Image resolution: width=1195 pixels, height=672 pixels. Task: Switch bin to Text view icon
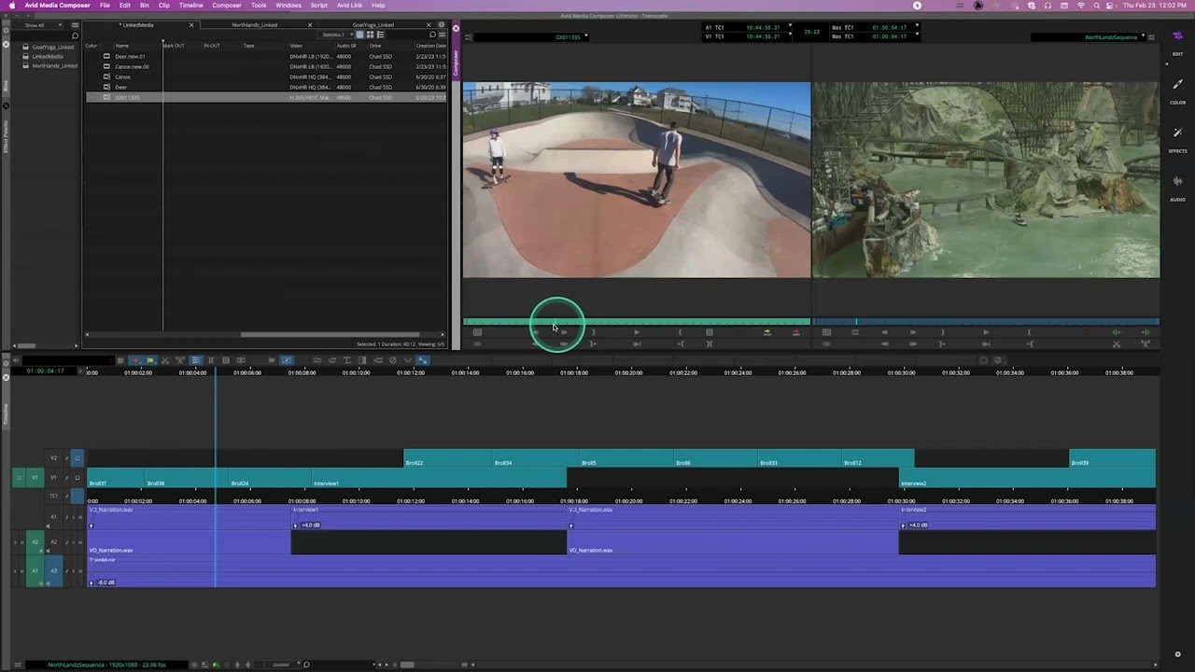click(359, 35)
